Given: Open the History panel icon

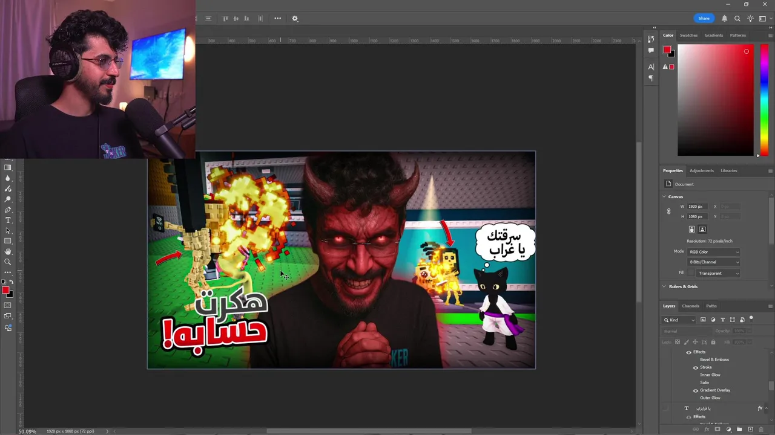Looking at the screenshot, I should [651, 39].
